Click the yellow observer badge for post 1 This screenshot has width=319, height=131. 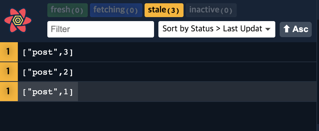(9, 91)
